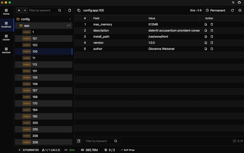The height and width of the screenshot is (153, 244).
Task: Create a new key with the add-key icon
Action: click(69, 10)
